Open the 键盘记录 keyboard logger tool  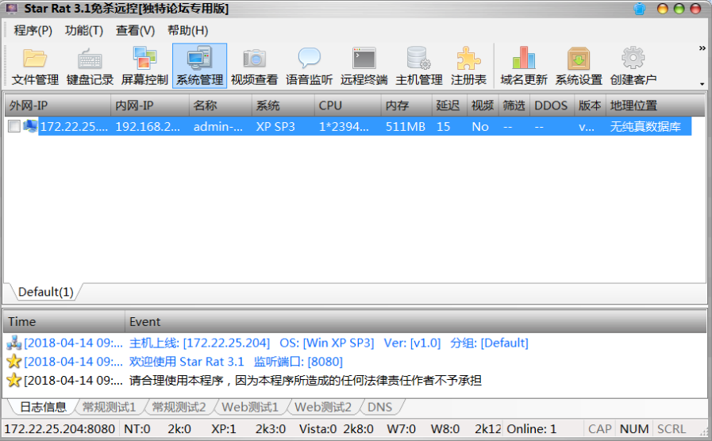(90, 67)
